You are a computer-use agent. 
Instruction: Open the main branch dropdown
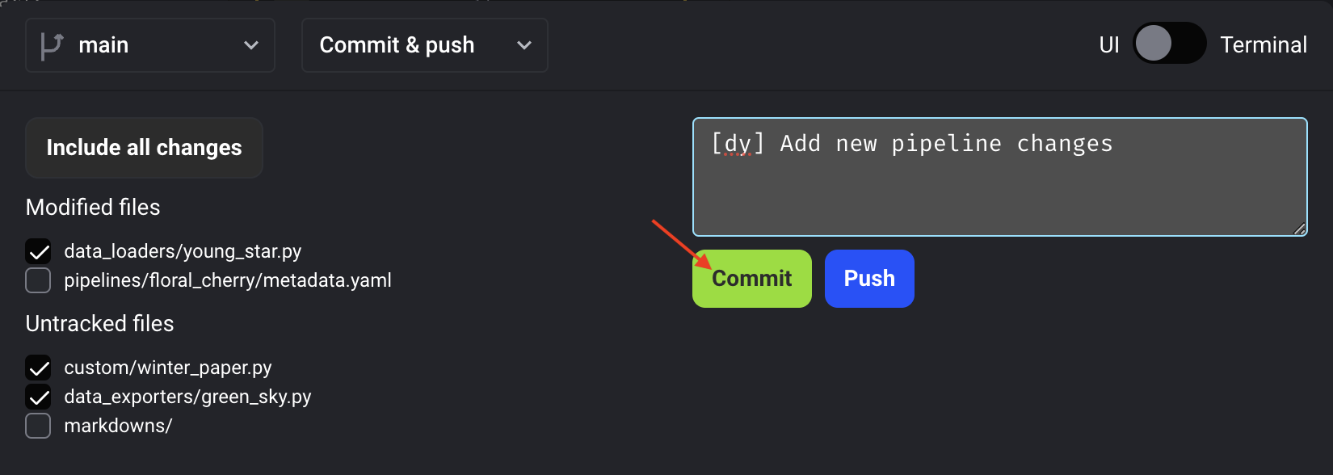150,45
